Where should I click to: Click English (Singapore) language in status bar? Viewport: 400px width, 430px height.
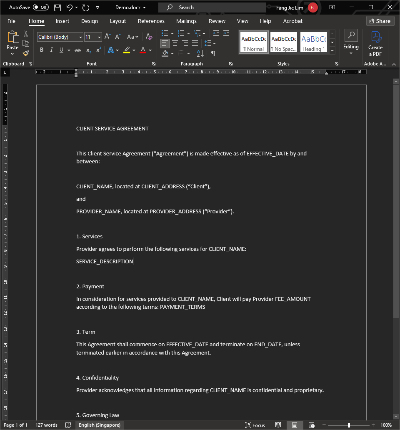[x=100, y=425]
